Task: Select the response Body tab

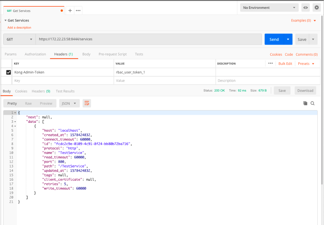Action: click(7, 91)
